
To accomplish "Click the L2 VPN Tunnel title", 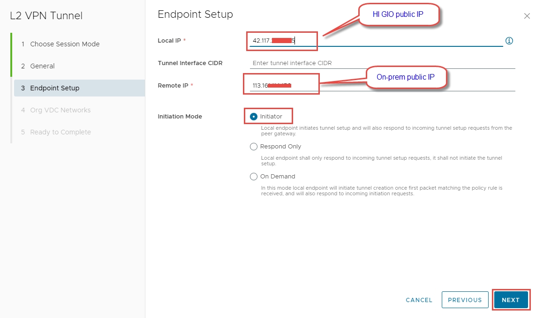I will click(x=46, y=16).
